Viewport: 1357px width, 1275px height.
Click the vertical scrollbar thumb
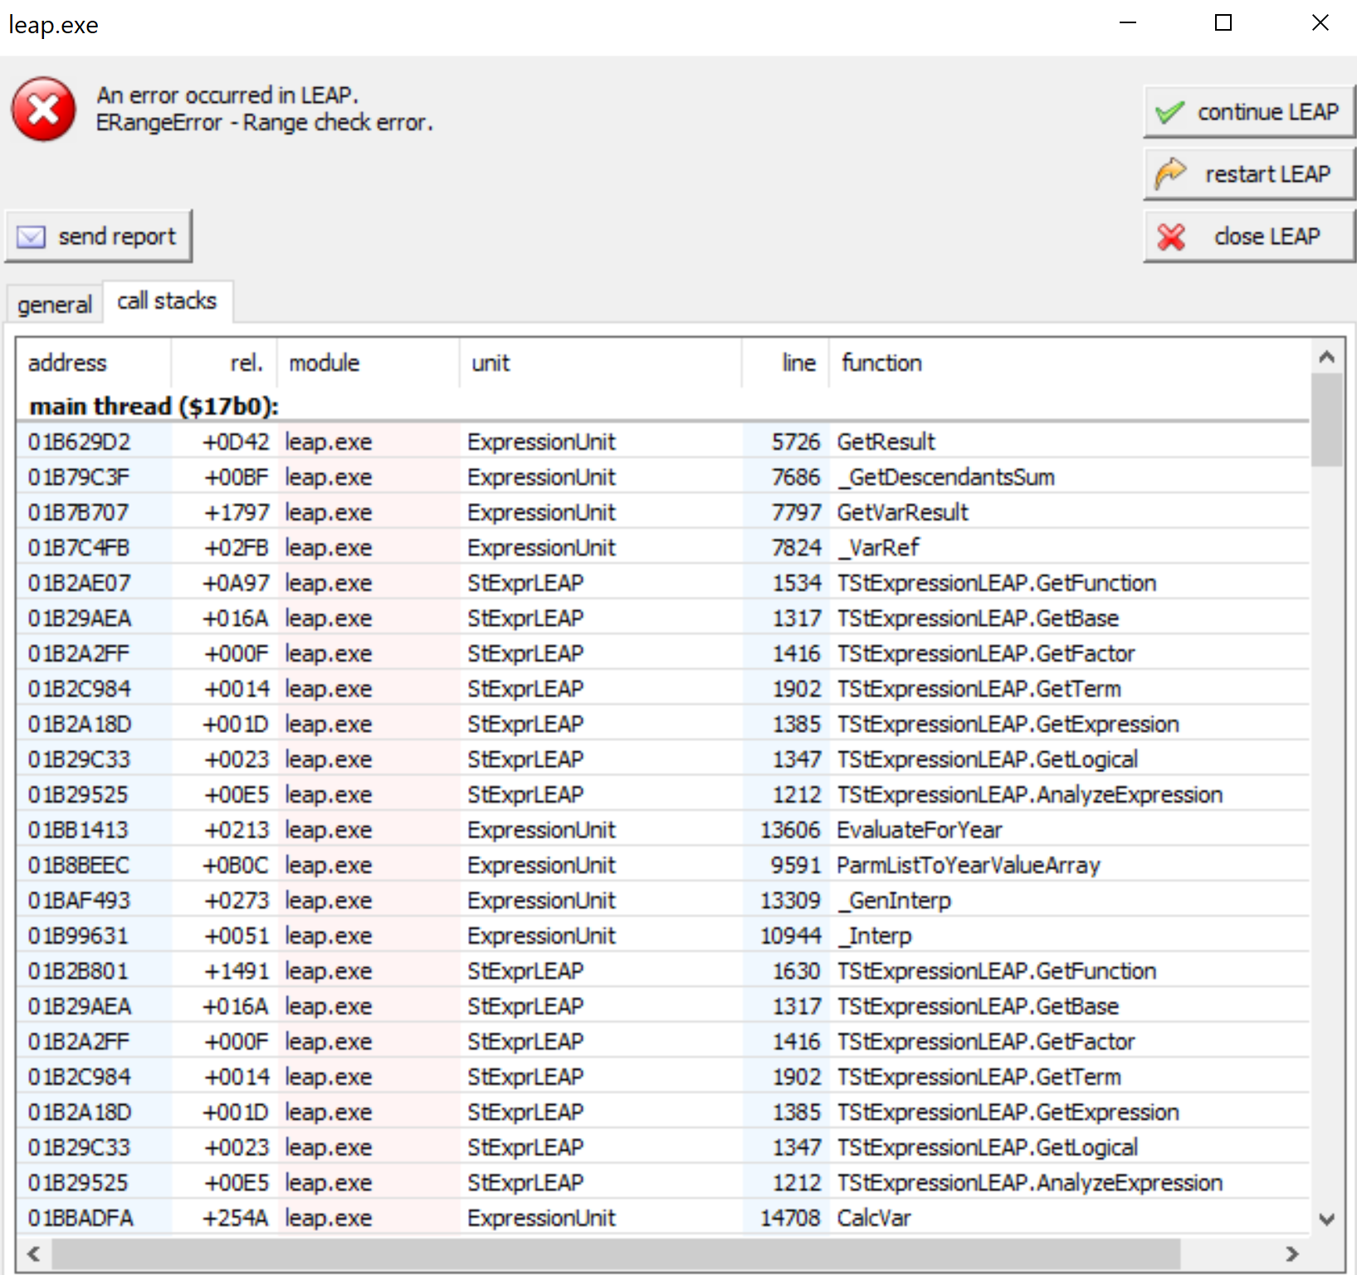pos(1326,420)
